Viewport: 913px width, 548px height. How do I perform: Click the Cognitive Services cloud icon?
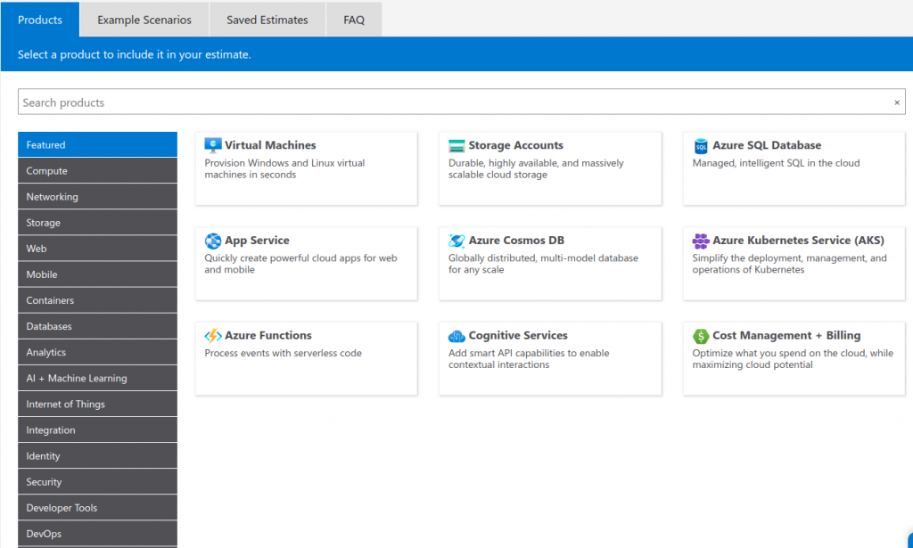coord(456,336)
